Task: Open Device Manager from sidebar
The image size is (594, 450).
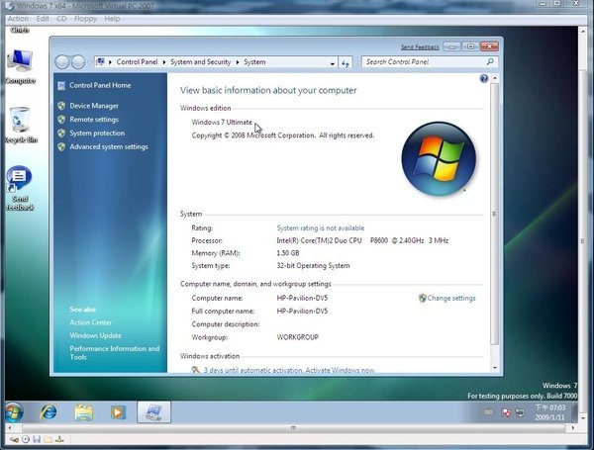Action: 94,106
